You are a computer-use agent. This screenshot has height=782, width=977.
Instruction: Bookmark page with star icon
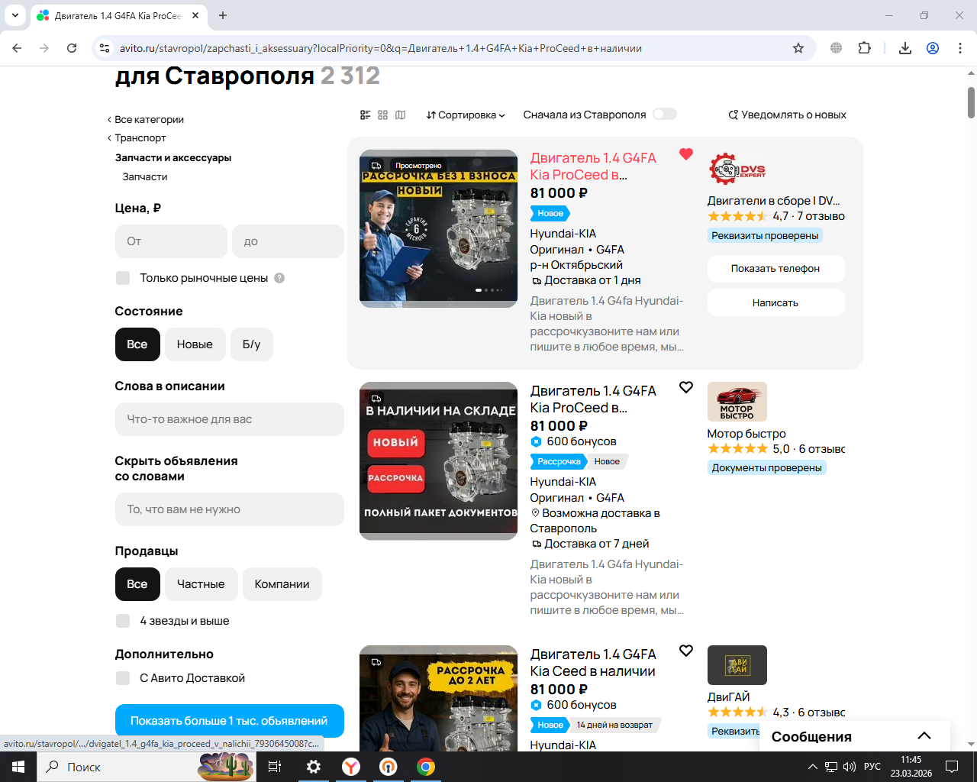[798, 48]
